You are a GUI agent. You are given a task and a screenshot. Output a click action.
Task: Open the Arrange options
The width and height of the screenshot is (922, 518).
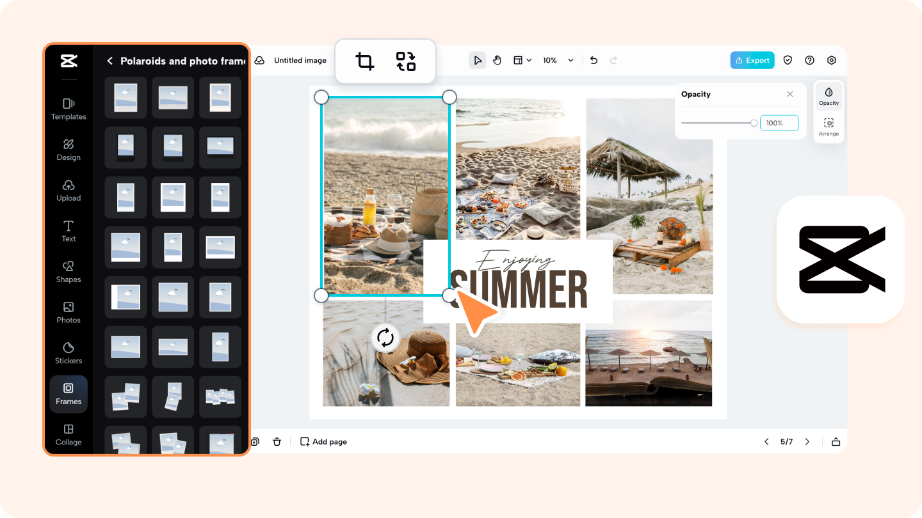pyautogui.click(x=829, y=127)
